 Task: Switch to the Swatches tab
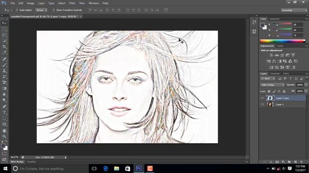(x=274, y=19)
